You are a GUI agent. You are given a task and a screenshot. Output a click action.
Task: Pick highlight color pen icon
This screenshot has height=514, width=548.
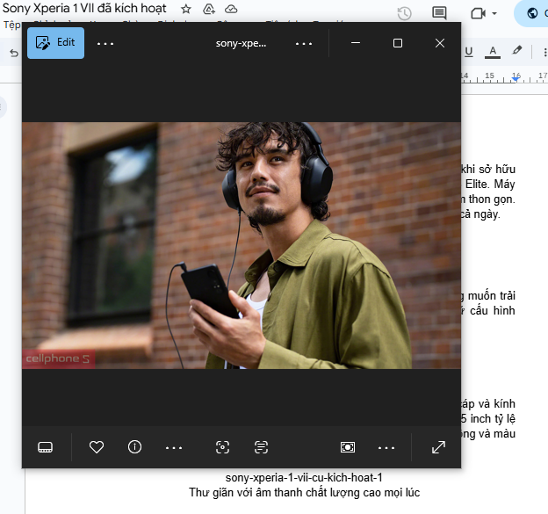(517, 51)
